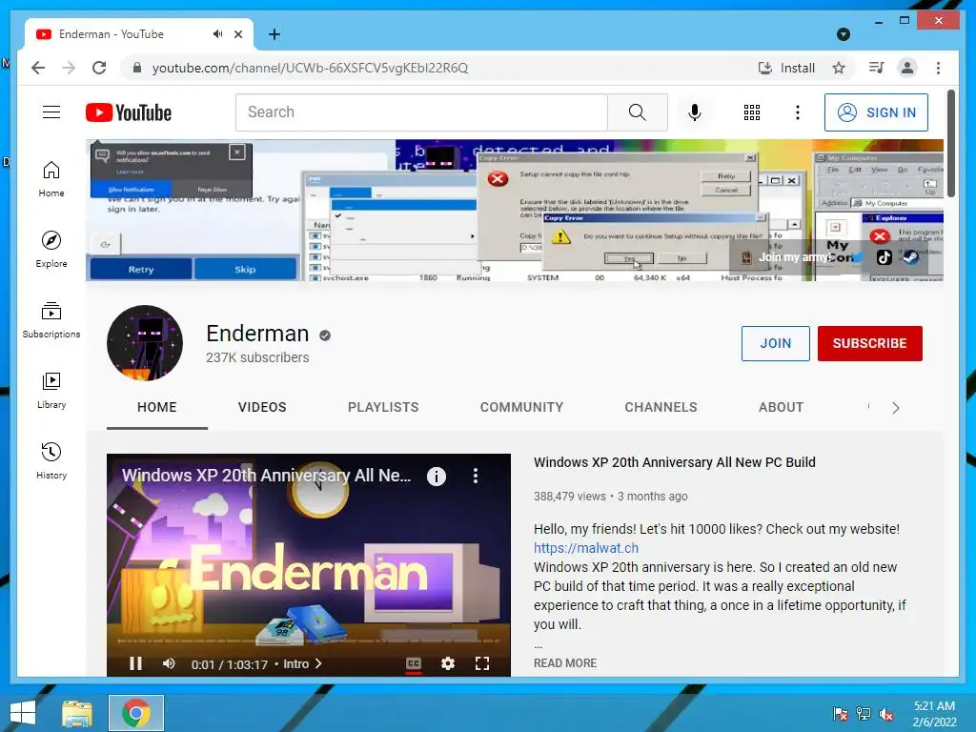Open the Windows Start menu
The width and height of the screenshot is (976, 732).
click(x=23, y=713)
